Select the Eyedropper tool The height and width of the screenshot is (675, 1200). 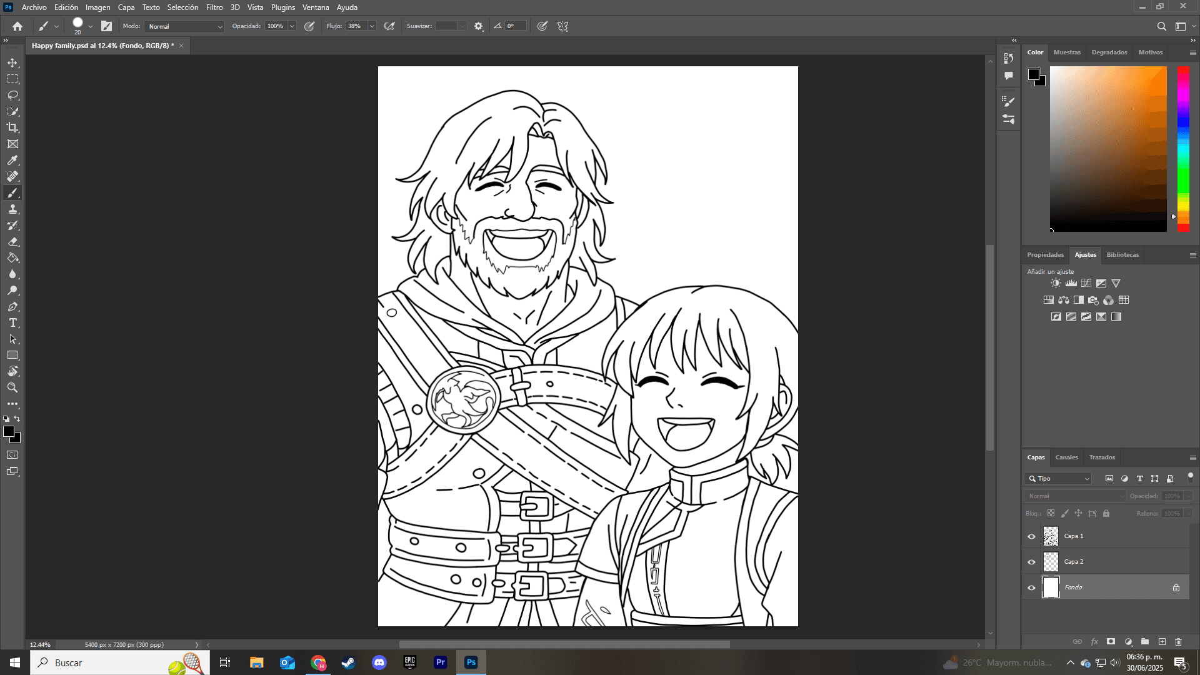pos(12,160)
